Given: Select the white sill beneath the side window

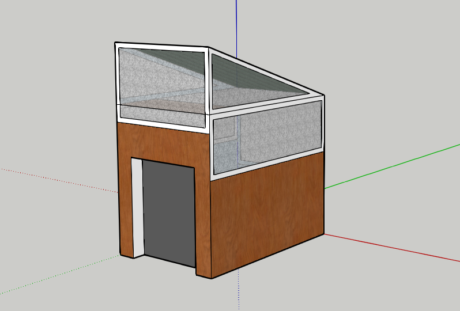Looking at the screenshot, I should point(267,164).
